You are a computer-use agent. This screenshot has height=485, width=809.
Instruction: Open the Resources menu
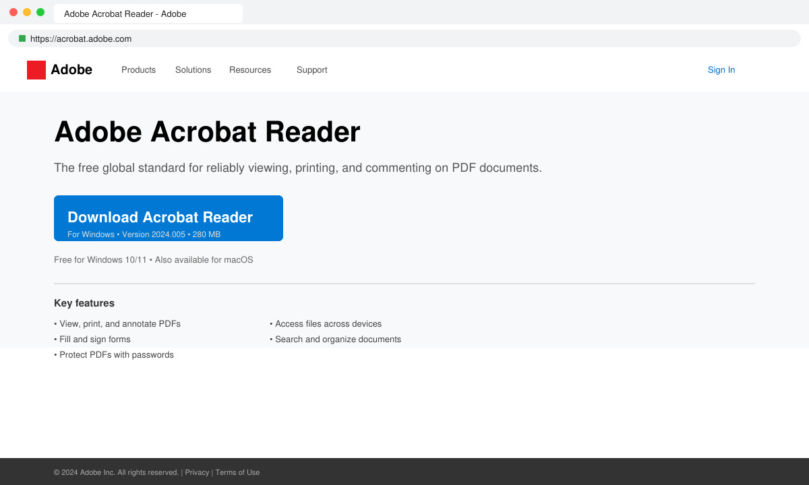(x=250, y=70)
